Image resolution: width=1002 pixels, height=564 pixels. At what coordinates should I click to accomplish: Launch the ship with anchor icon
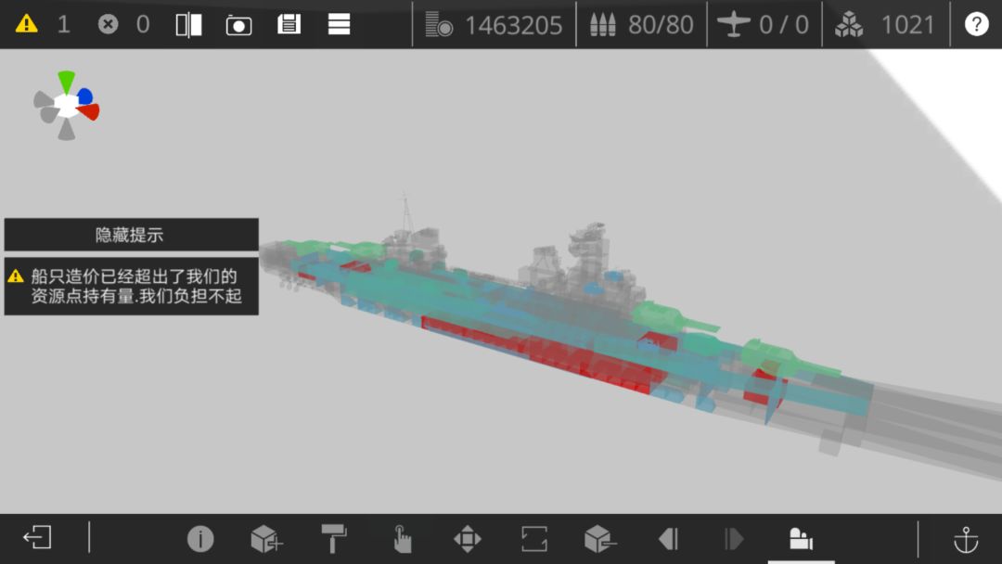[x=966, y=539]
